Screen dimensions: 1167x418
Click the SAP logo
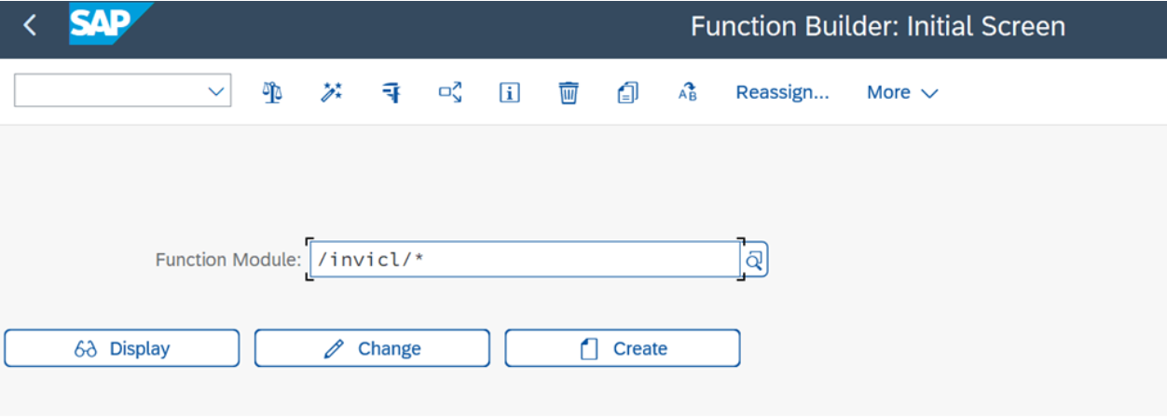(105, 25)
